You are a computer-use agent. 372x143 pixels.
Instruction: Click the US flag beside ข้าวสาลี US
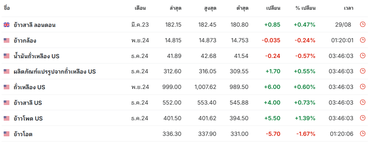pyautogui.click(x=7, y=103)
